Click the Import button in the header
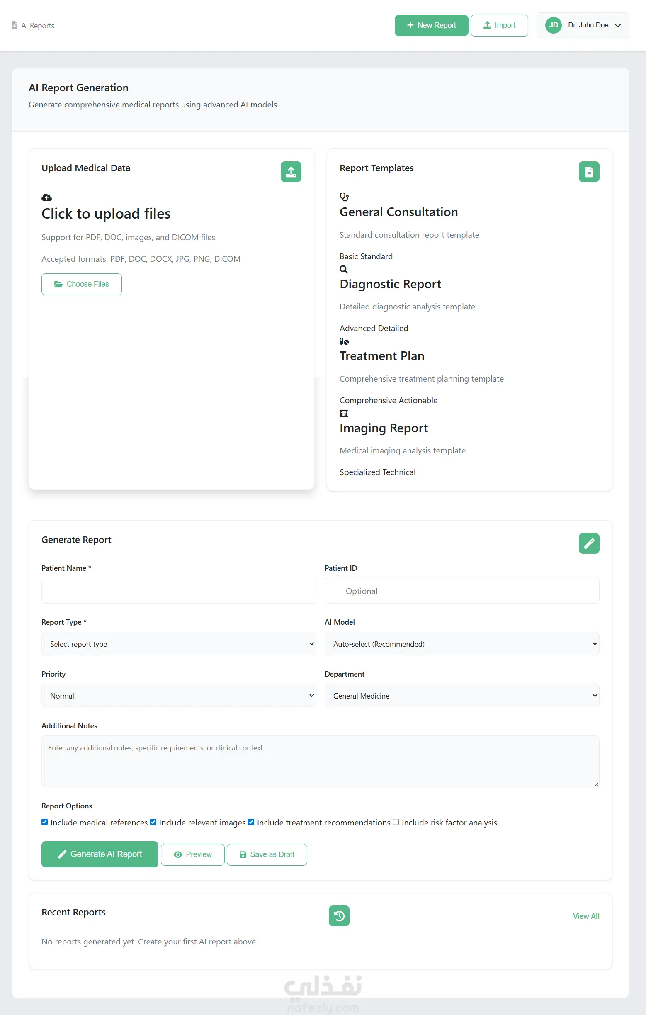 click(499, 25)
